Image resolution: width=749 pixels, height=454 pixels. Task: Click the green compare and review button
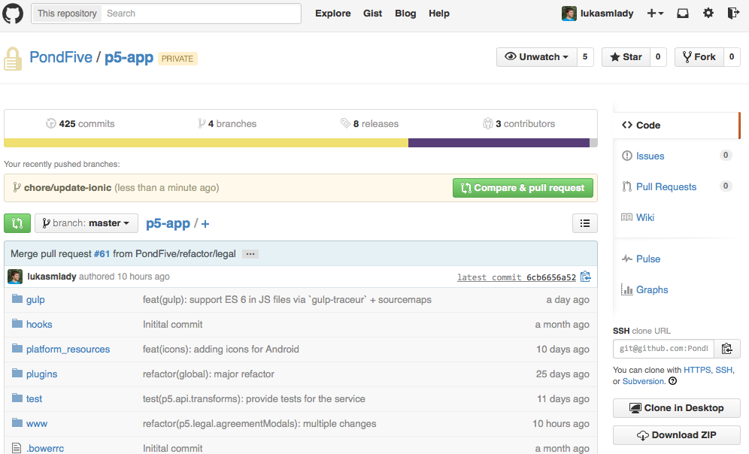pyautogui.click(x=17, y=223)
